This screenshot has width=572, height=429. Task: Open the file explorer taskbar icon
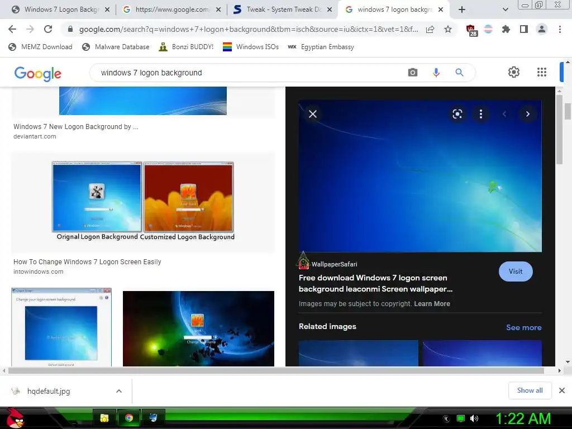(104, 418)
